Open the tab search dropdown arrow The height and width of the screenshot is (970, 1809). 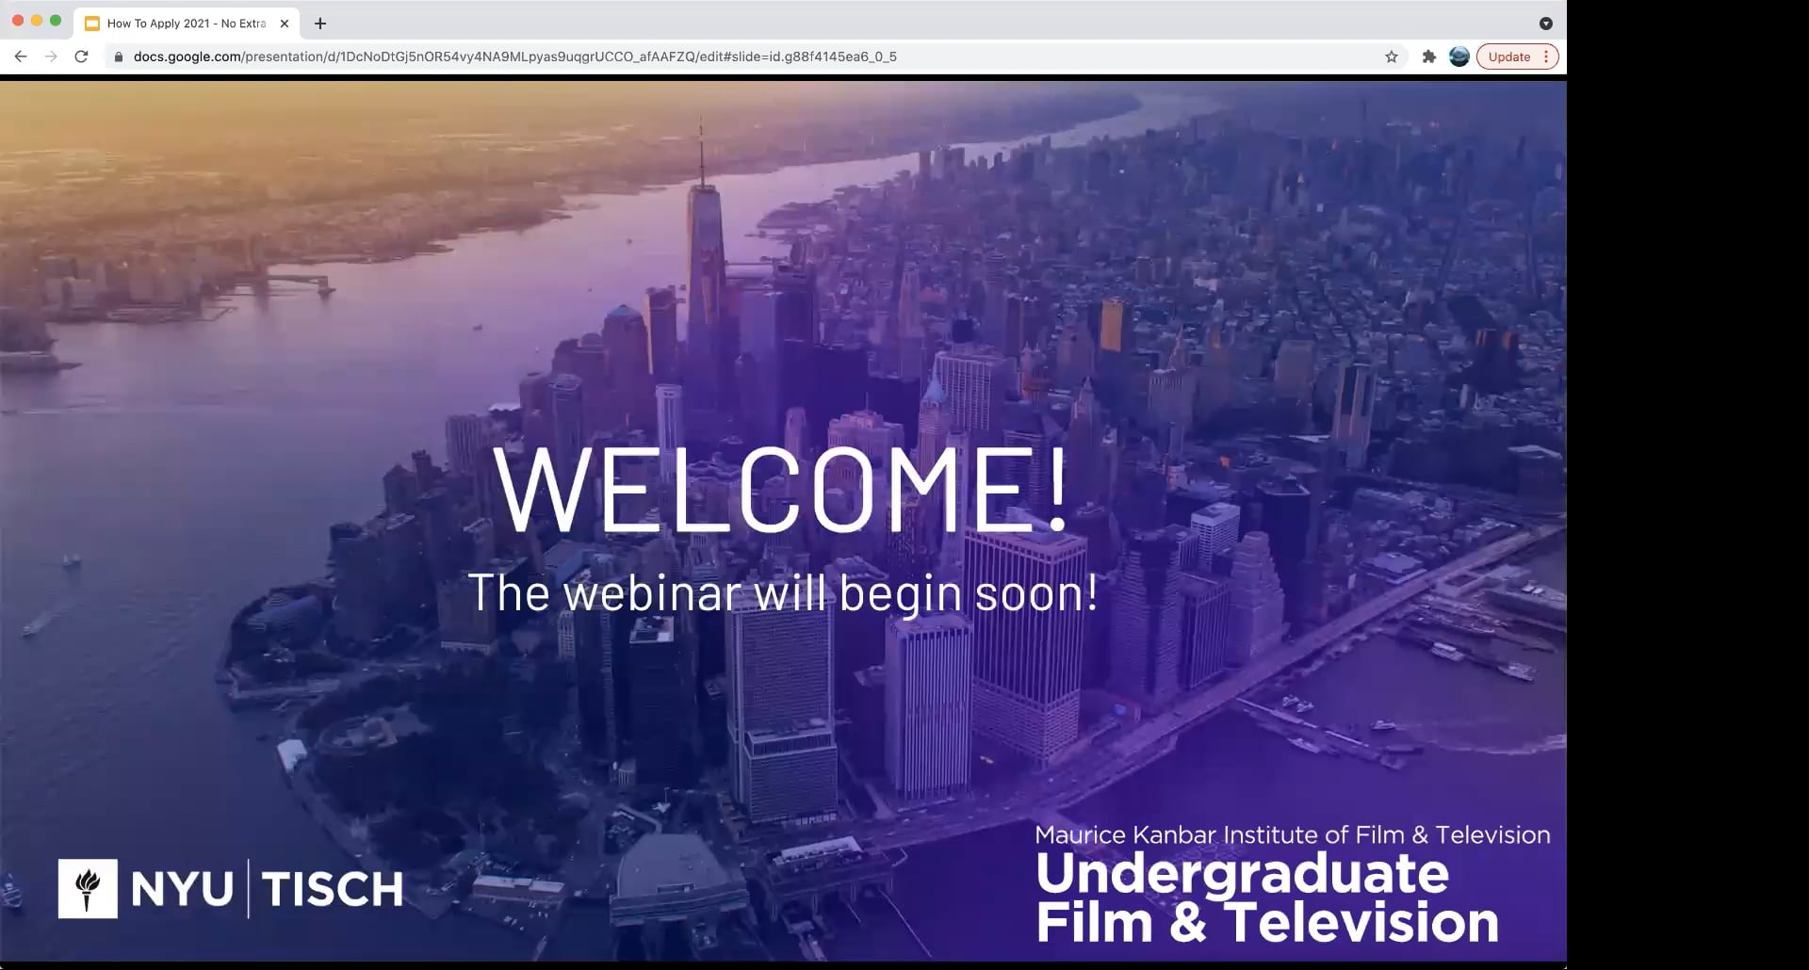1546,24
